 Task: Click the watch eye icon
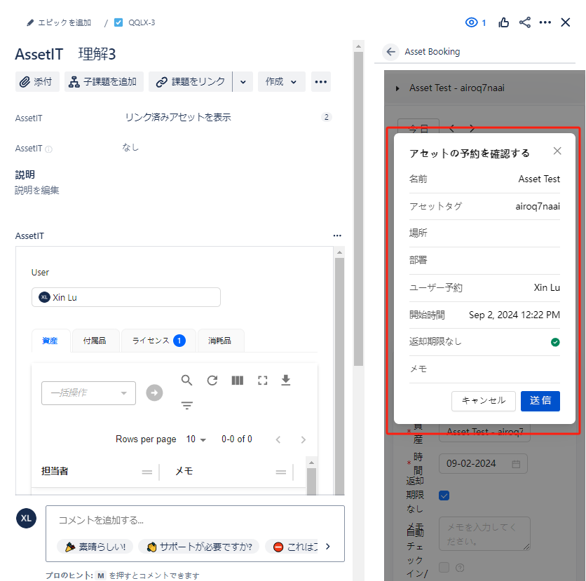472,22
